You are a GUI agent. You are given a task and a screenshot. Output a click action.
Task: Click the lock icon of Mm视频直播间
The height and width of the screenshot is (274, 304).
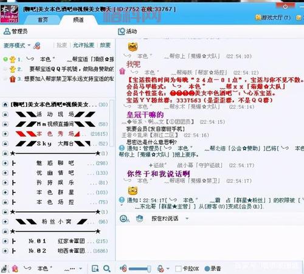click(x=5, y=124)
